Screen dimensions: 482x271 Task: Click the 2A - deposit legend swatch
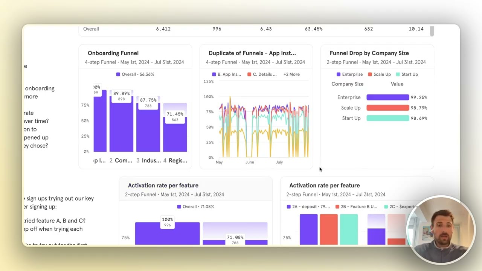(x=288, y=206)
